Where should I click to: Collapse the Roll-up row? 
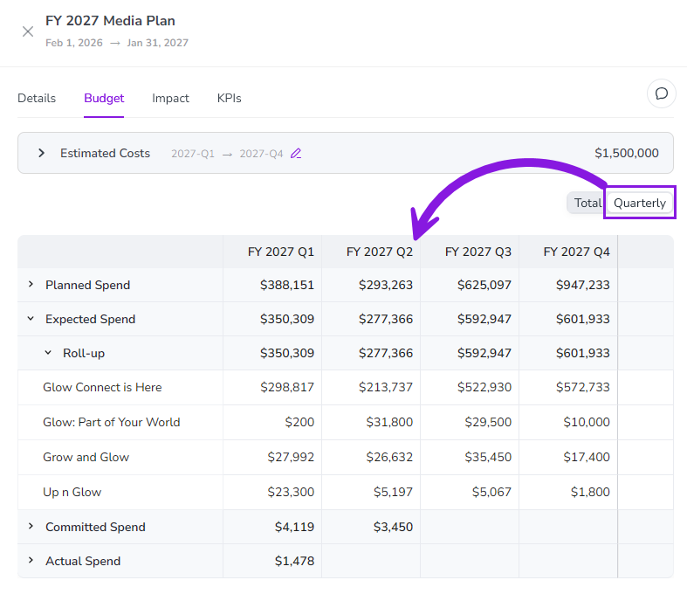(48, 352)
